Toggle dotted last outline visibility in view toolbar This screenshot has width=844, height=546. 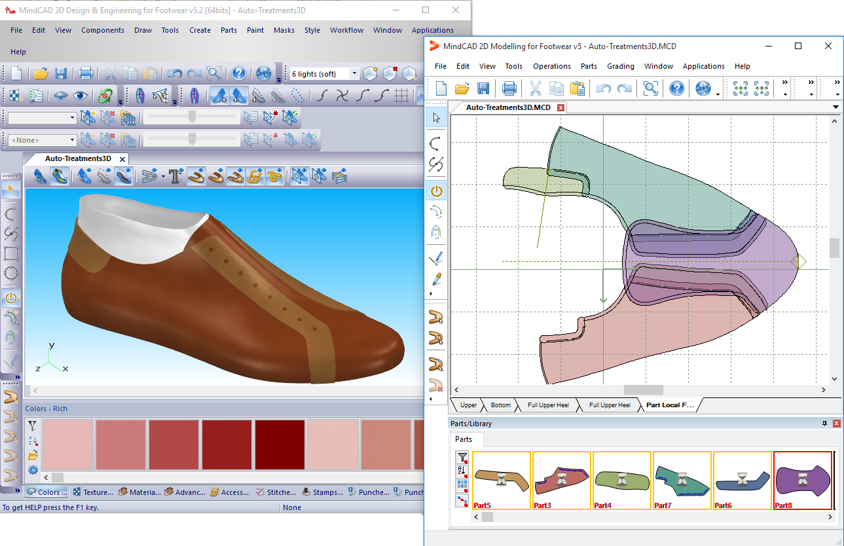[x=104, y=175]
